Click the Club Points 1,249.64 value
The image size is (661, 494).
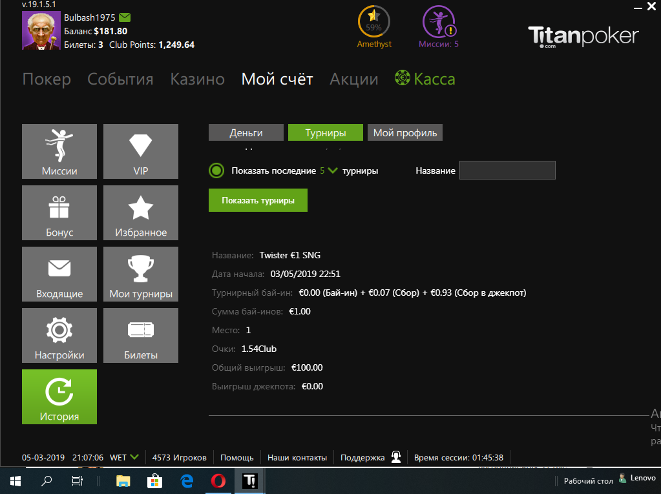tap(176, 45)
